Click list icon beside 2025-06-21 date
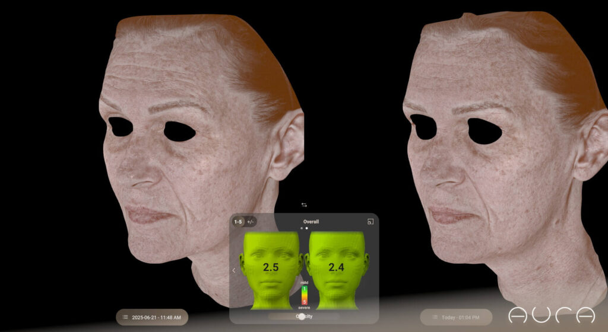Screen dimensions: 608x332 [x=125, y=317]
